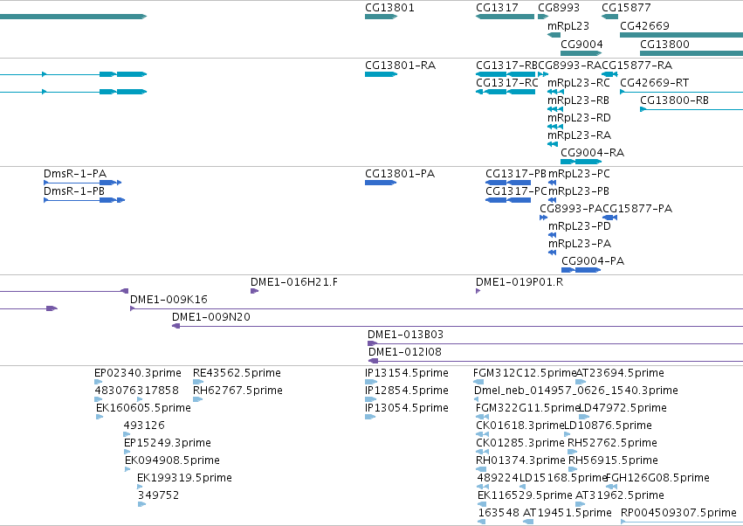Screen dimensions: 743x526
Task: Click protein DmsR-1-PB label
Action: (74, 191)
